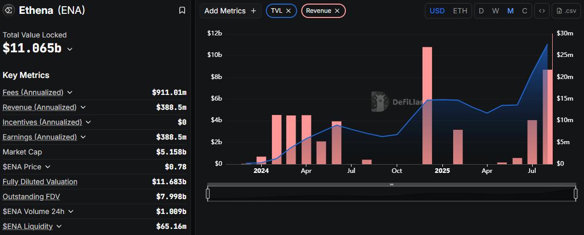Switch denomination to ETH
The image size is (584, 235).
click(x=460, y=11)
